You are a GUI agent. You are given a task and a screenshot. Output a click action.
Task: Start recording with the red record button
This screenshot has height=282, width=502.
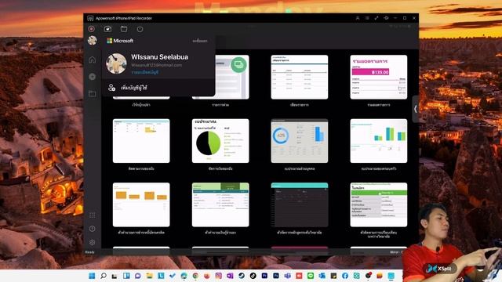point(91,29)
